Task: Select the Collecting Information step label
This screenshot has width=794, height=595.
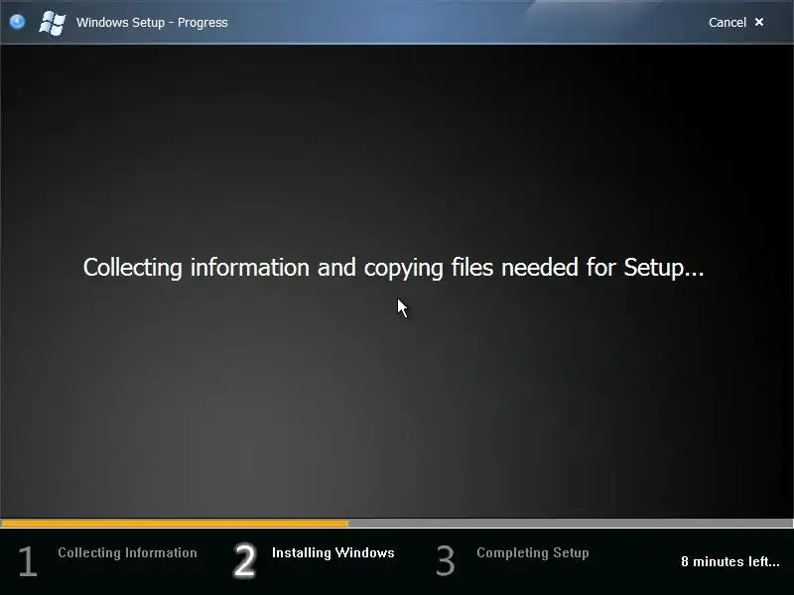Action: [x=127, y=552]
